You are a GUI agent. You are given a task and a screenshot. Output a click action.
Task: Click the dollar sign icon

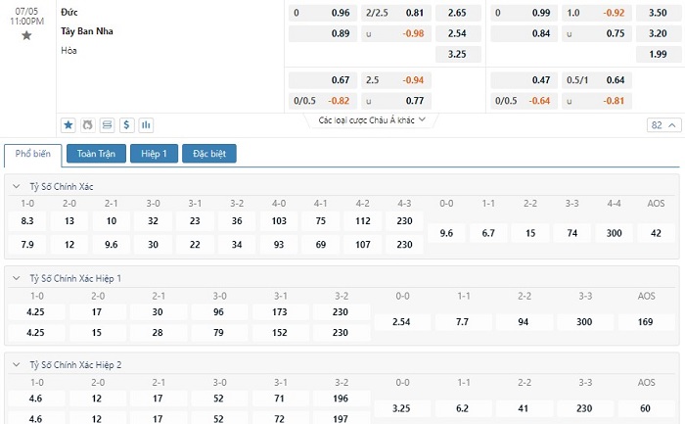click(x=127, y=125)
